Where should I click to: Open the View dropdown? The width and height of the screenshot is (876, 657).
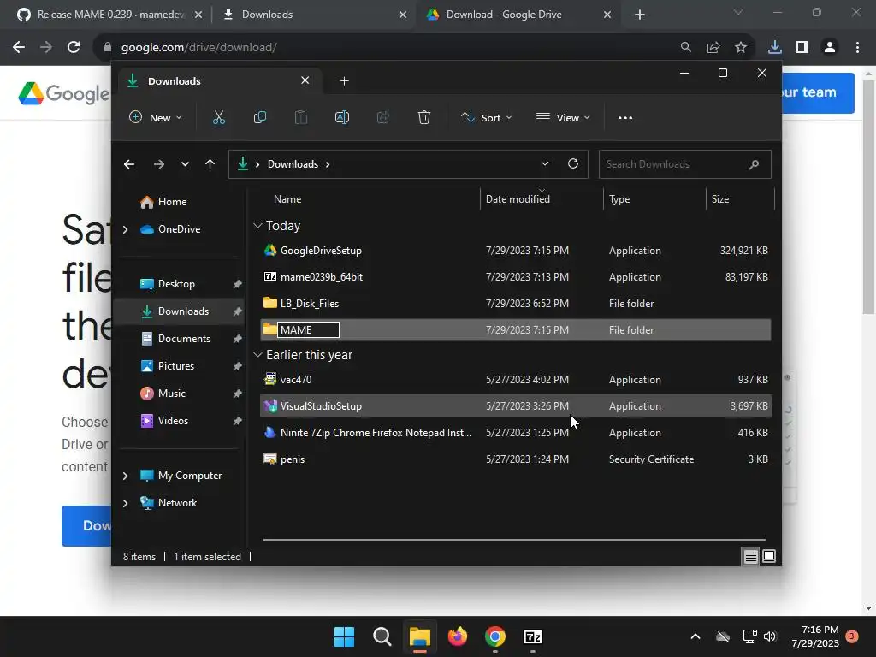pos(563,118)
